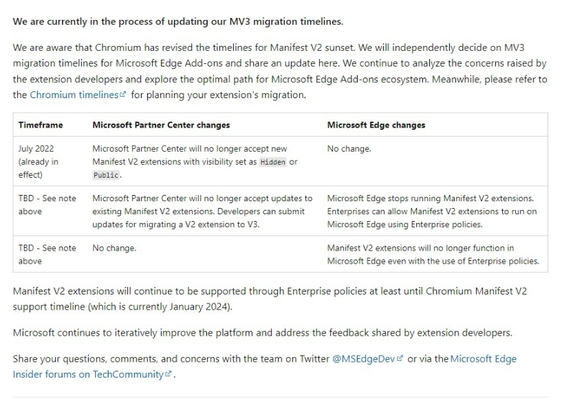The image size is (562, 405).
Task: Click paragraph mentioning January 2024 support timeline
Action: pos(270,299)
